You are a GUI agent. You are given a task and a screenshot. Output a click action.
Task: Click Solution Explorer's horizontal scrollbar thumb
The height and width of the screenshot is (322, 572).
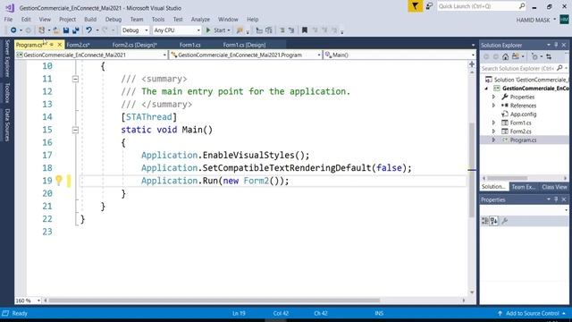(508, 178)
